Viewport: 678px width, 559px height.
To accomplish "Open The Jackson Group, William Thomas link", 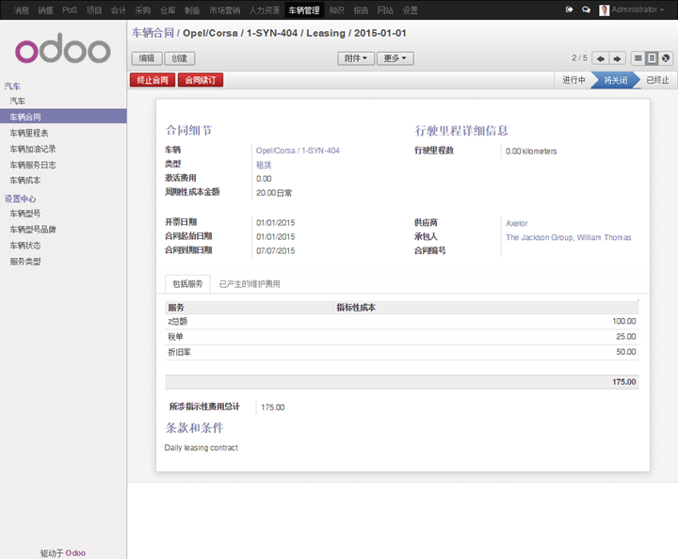I will (569, 237).
